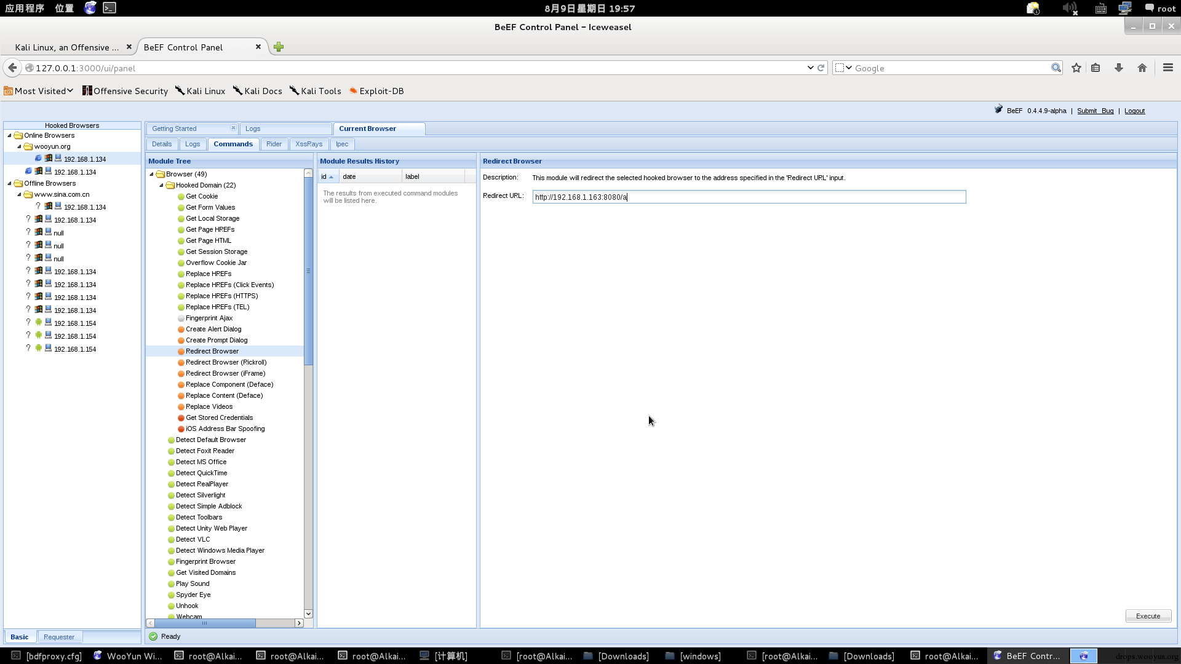Open the terminal icon in top panel
This screenshot has width=1181, height=664.
tap(109, 8)
